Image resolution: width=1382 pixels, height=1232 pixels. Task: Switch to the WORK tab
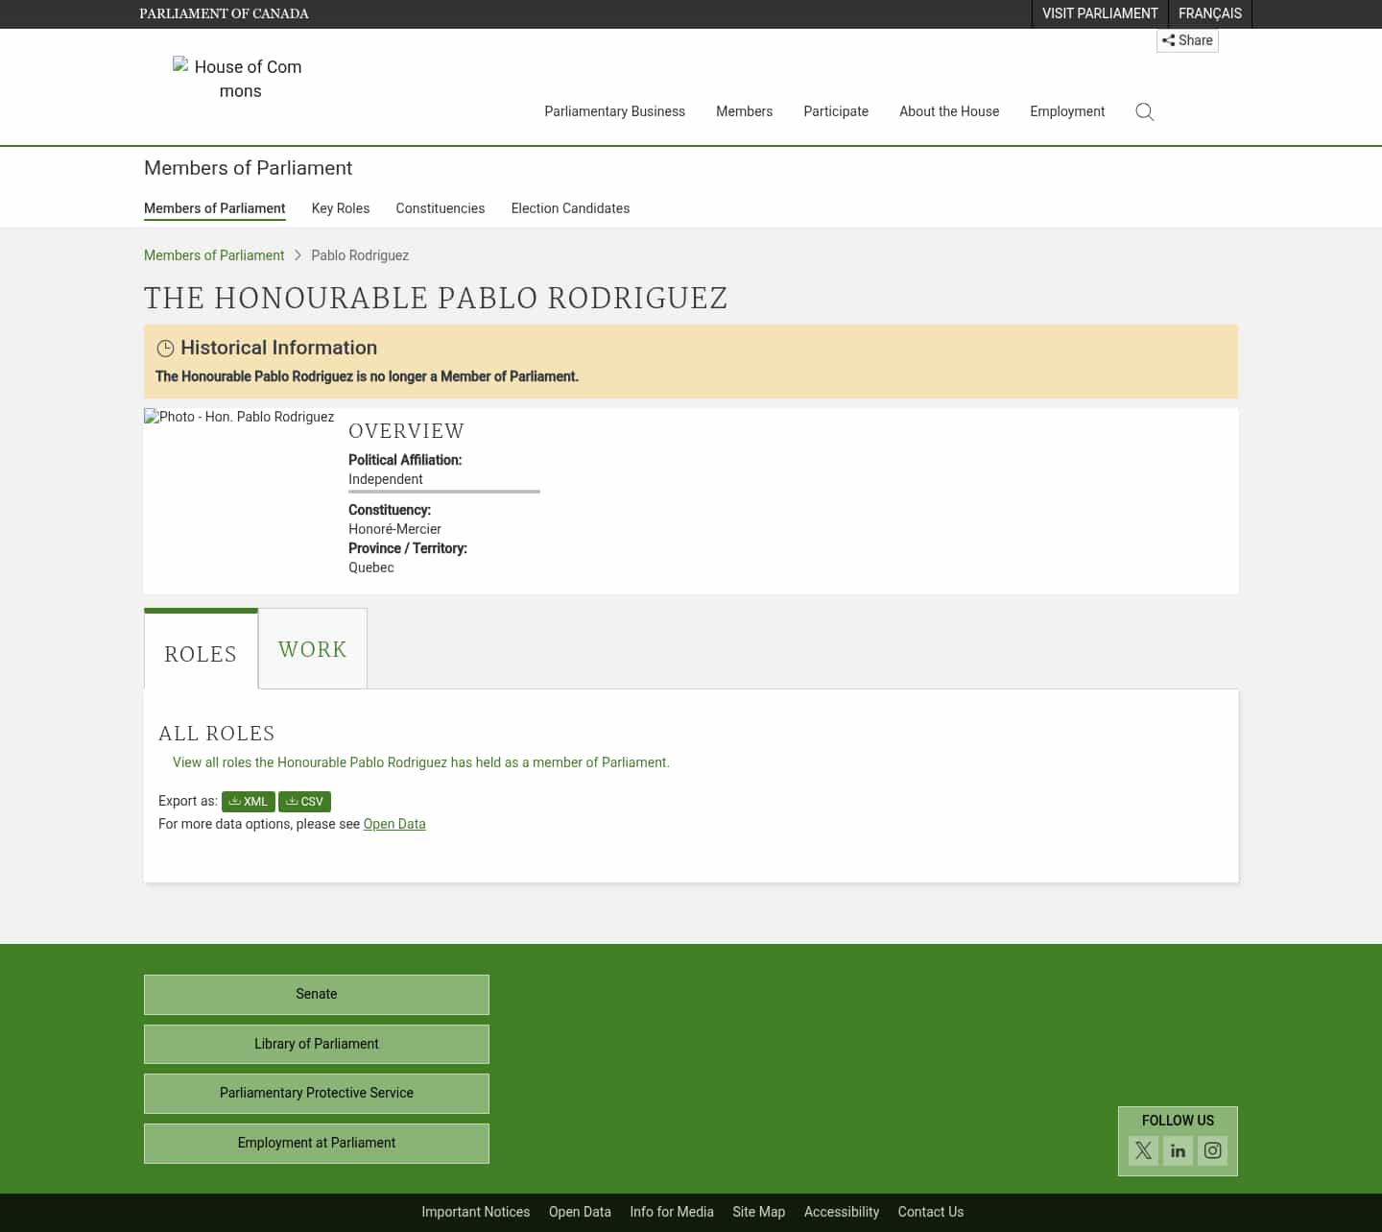click(312, 648)
